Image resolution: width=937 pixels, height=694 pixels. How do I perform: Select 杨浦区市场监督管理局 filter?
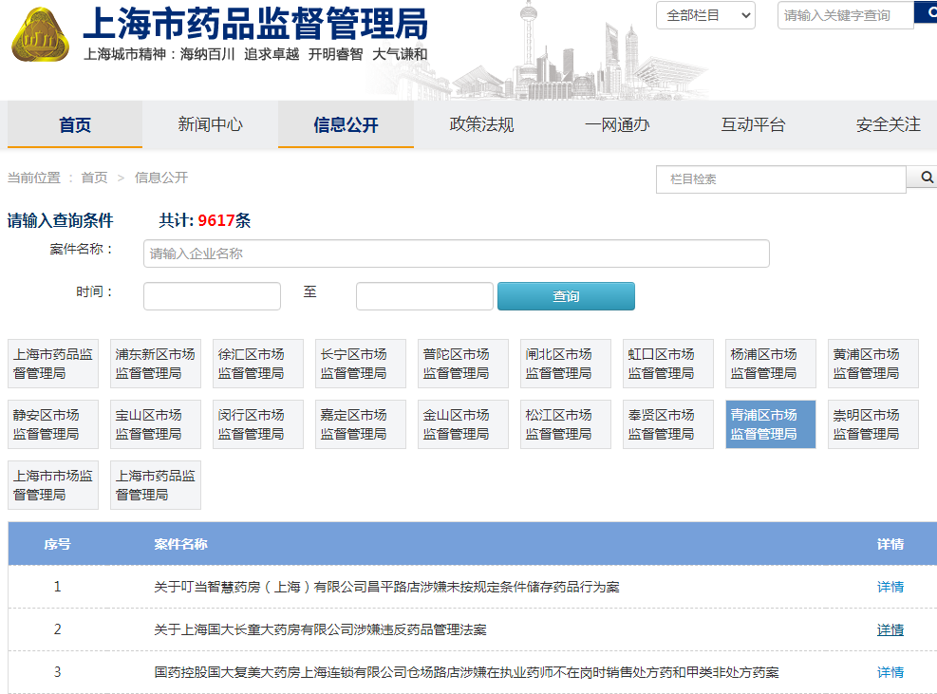[x=771, y=364]
